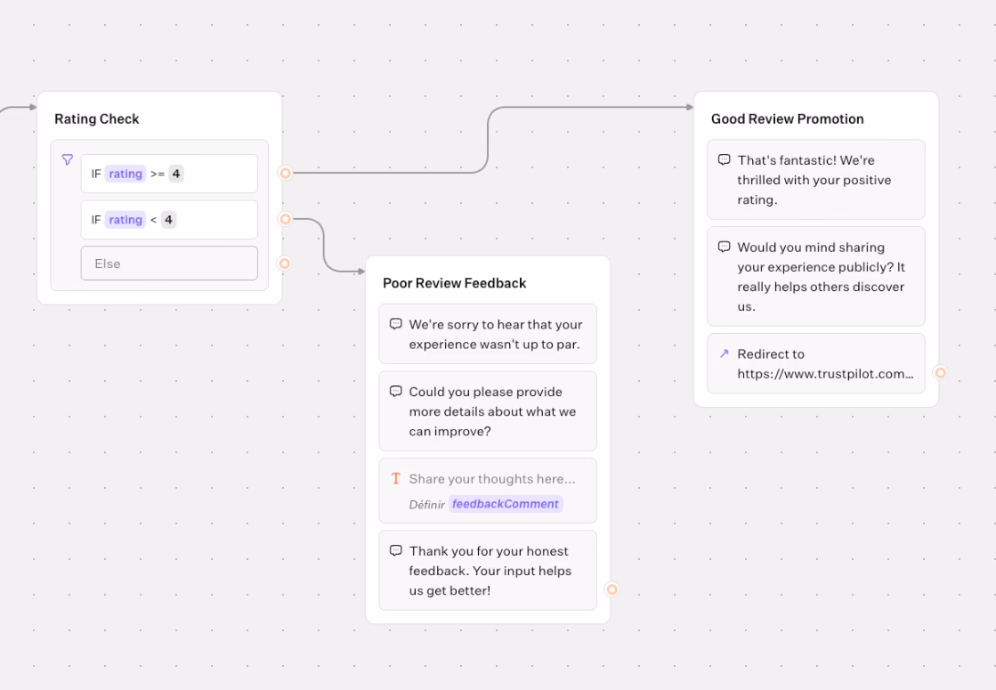Screen dimensions: 996x690
Task: Click chat bubble icon next to 'Could you please provide'
Action: (x=396, y=392)
